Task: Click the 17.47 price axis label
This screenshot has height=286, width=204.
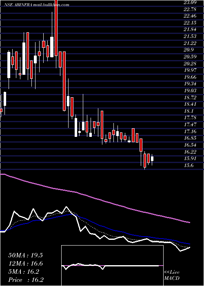Action: coord(190,125)
